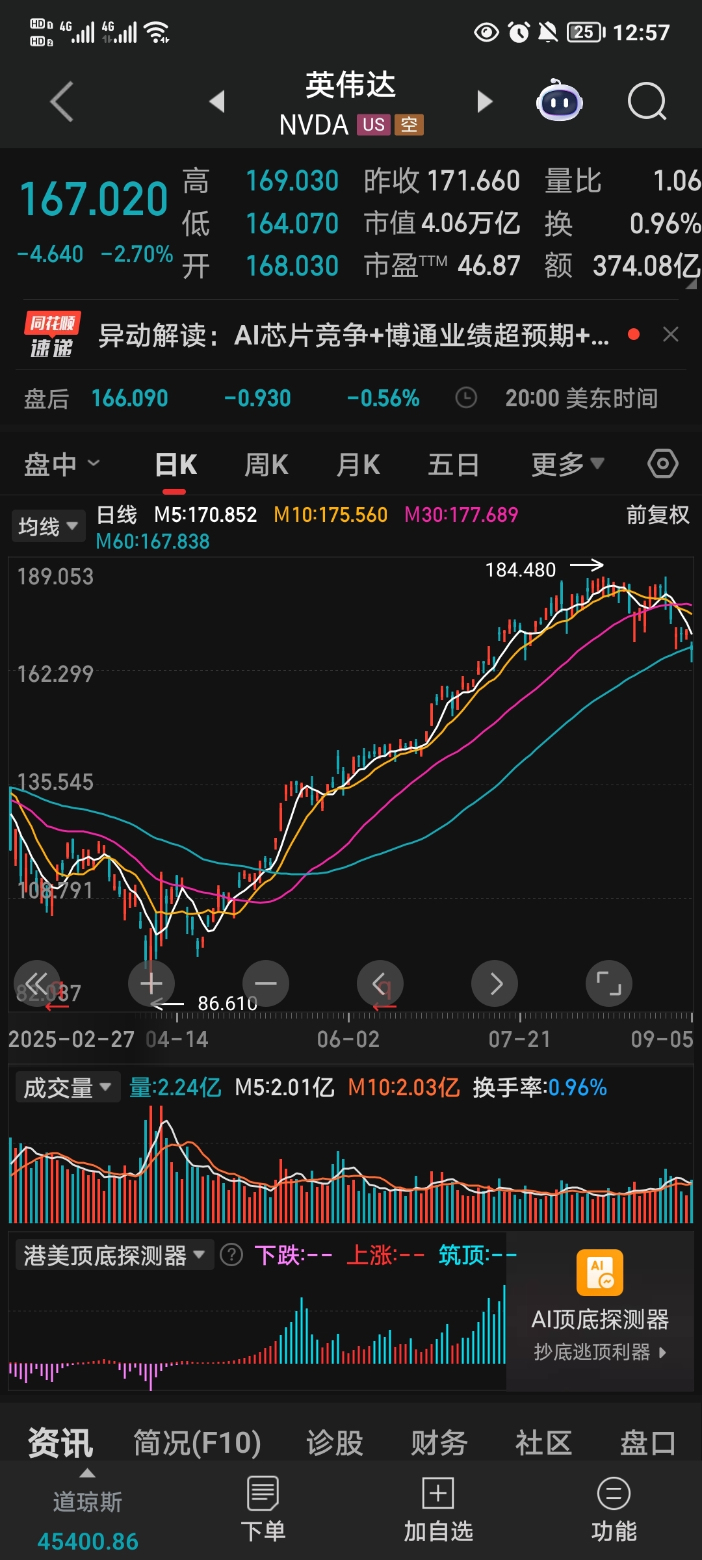
Task: Tap M60:167.838 moving average label
Action: pos(153,541)
